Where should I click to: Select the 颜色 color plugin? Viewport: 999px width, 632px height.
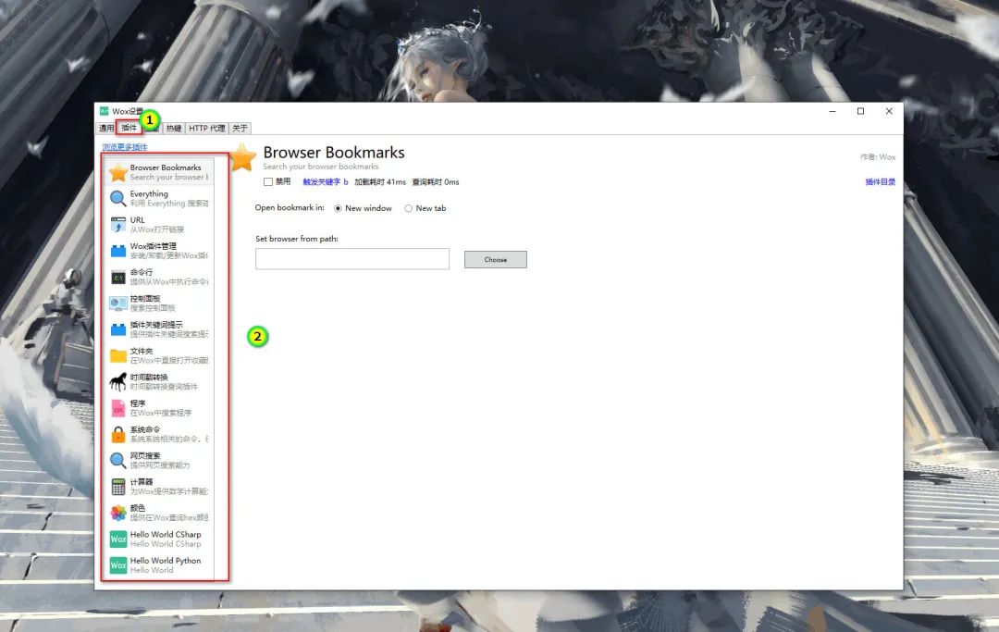point(159,513)
